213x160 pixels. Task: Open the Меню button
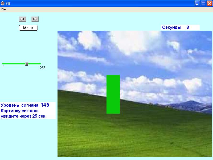coord(28,28)
